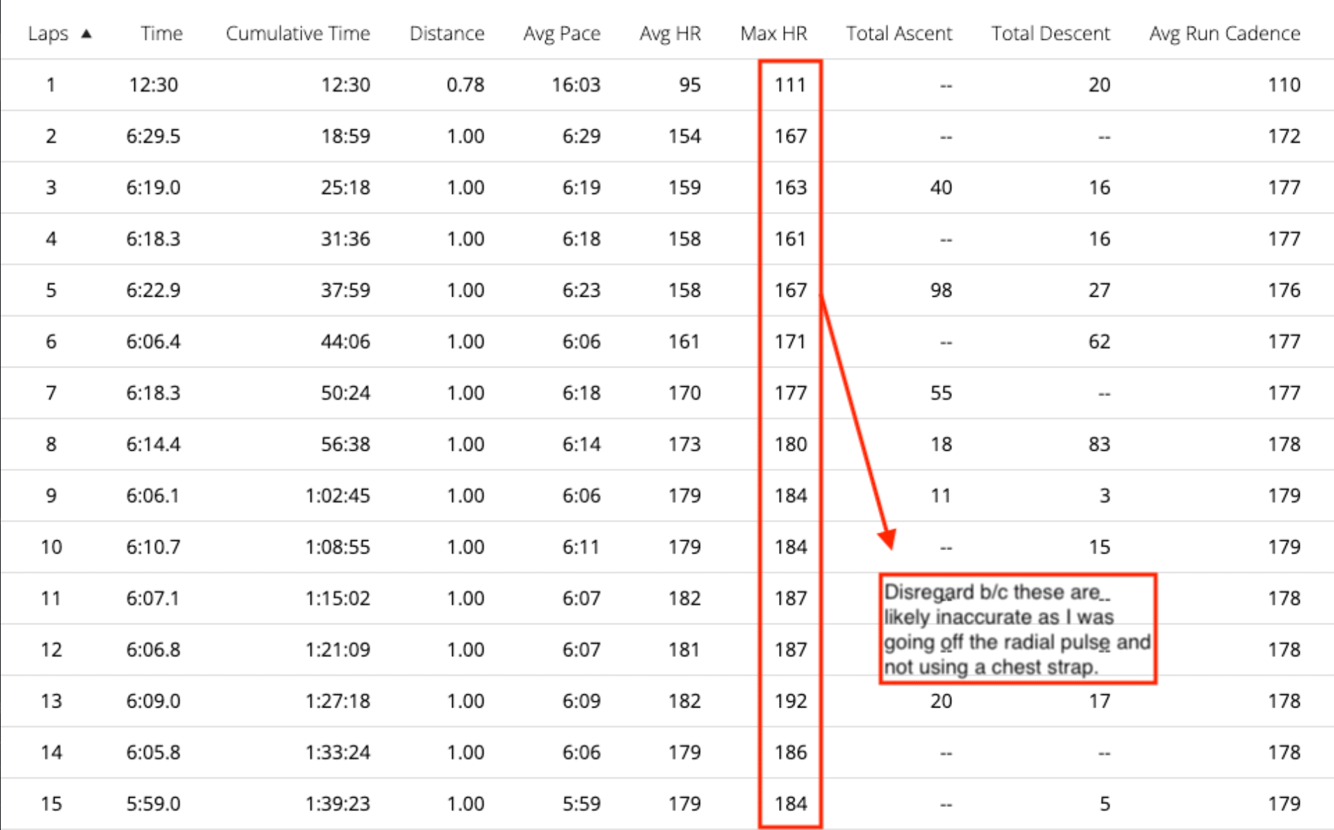1334x830 pixels.
Task: Click lap 1 avg HR 95
Action: click(x=689, y=85)
